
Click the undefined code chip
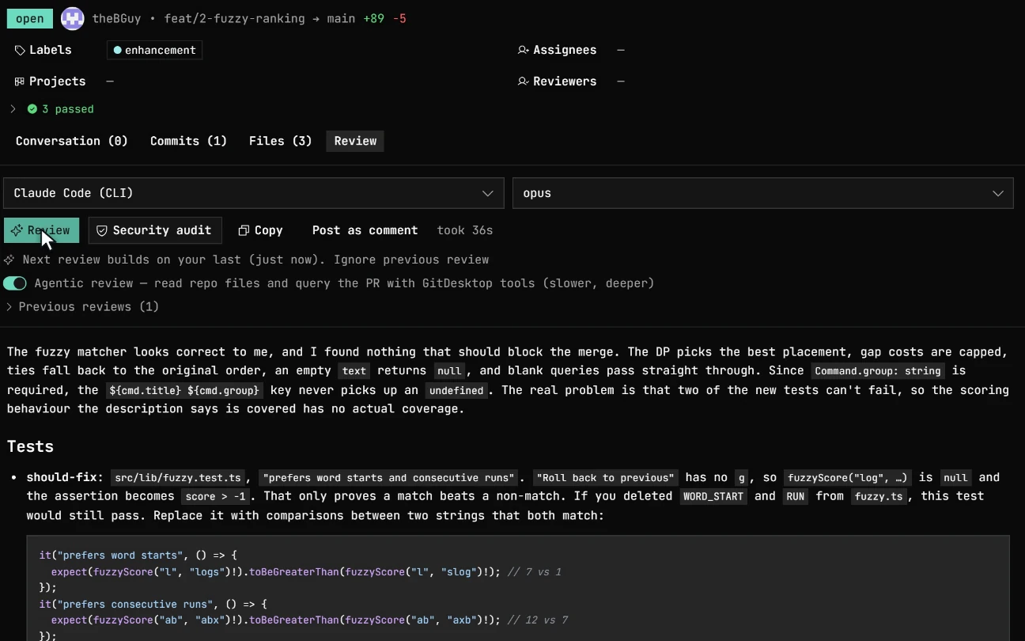(456, 390)
